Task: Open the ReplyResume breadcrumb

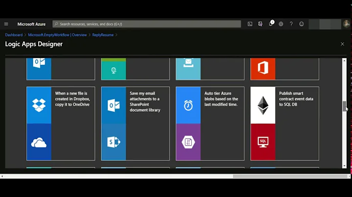Action: coord(103,35)
